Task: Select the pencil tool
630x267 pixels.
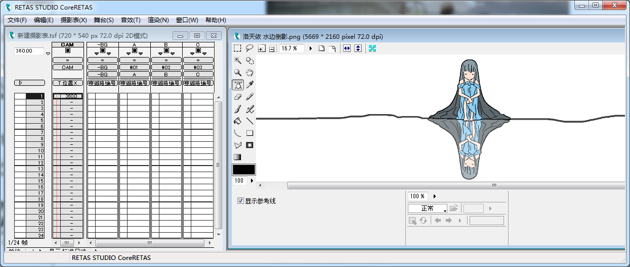Action: [x=249, y=97]
